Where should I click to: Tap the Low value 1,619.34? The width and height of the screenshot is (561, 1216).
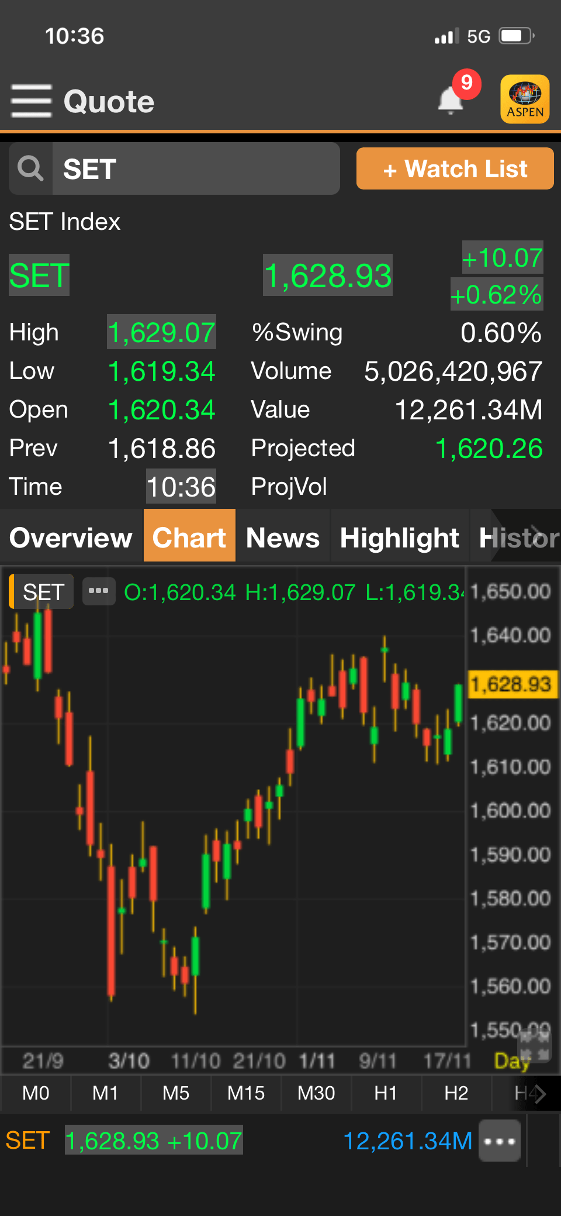162,371
